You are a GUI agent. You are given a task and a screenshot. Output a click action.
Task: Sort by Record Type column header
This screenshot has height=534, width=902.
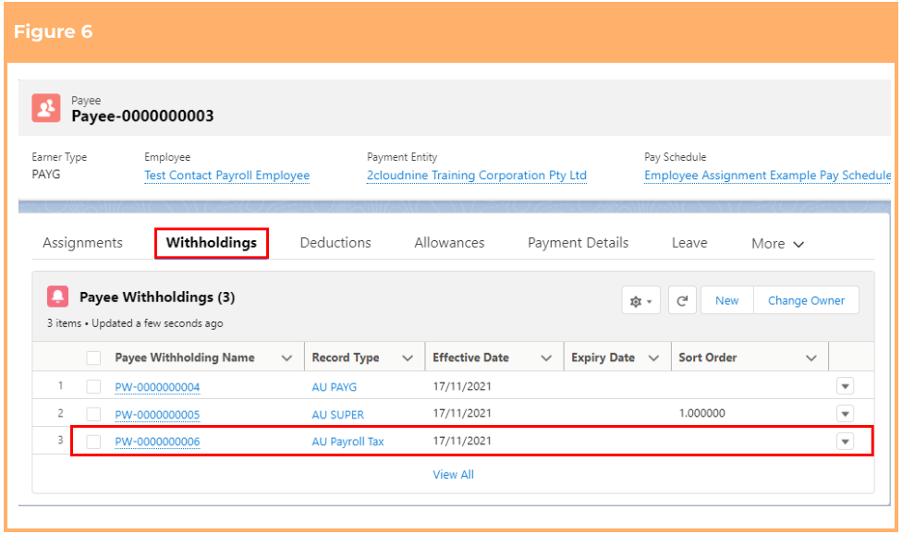tap(345, 358)
